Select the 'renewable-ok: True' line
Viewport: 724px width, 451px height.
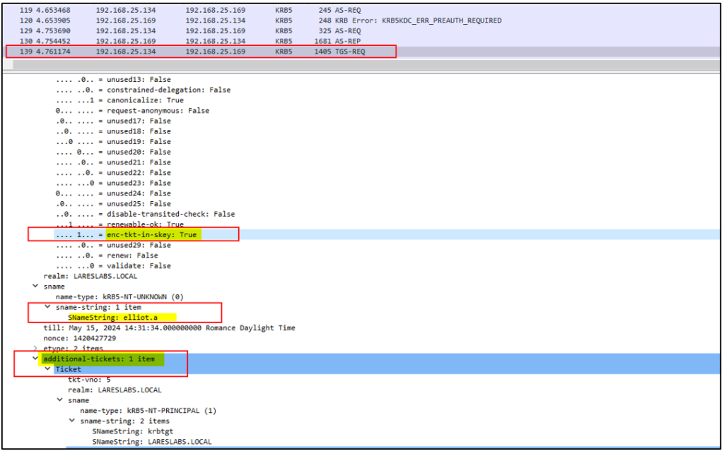(119, 224)
